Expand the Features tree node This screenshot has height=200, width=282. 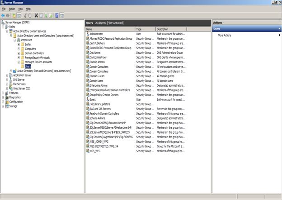pyautogui.click(x=3, y=93)
